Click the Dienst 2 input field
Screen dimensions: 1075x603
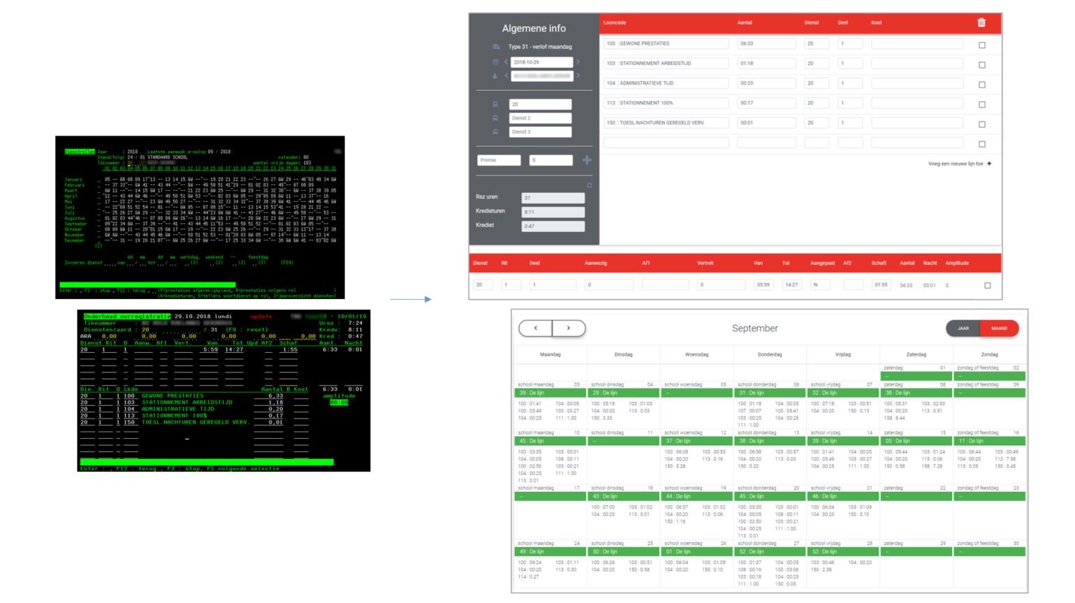tap(540, 118)
